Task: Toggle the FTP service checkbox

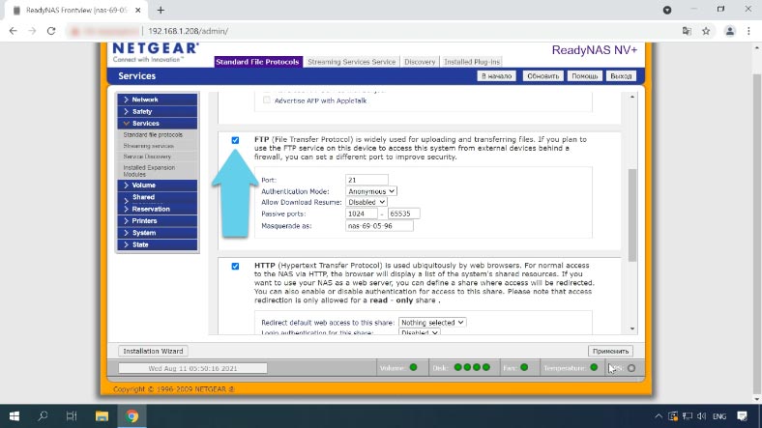Action: tap(235, 140)
